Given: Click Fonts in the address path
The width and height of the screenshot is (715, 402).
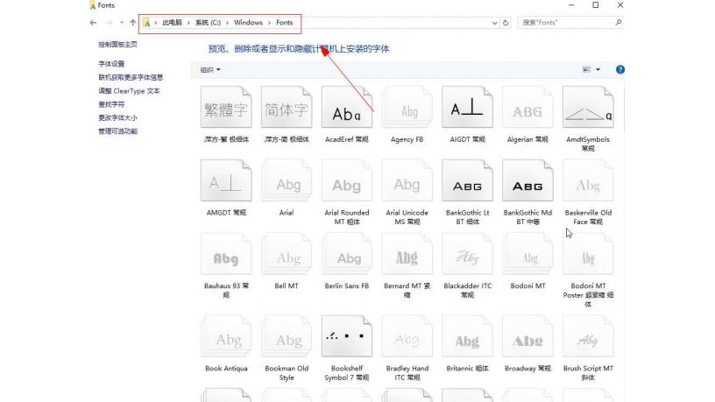Looking at the screenshot, I should (284, 23).
